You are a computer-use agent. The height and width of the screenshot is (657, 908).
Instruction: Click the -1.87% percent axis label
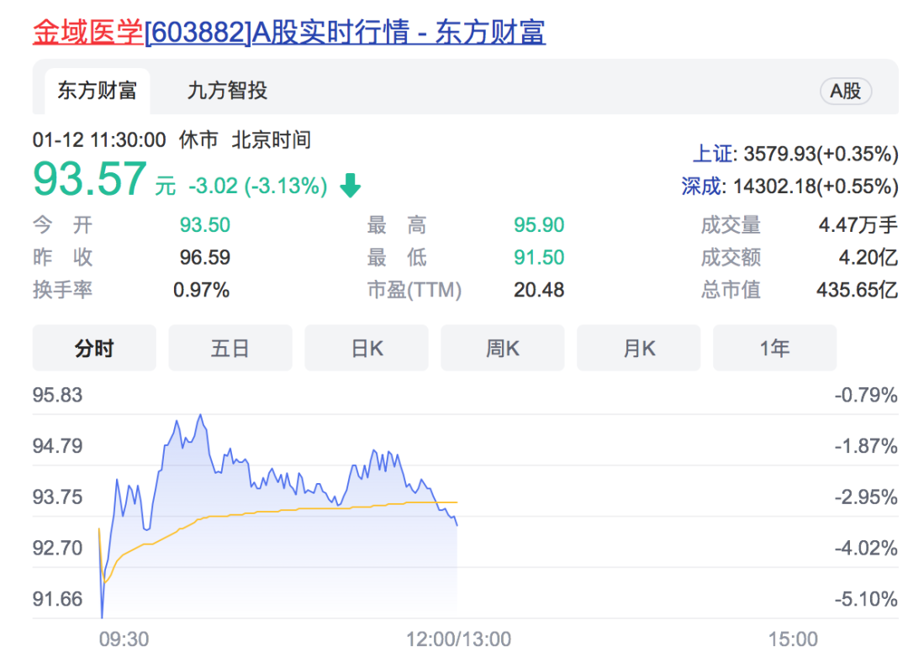866,446
